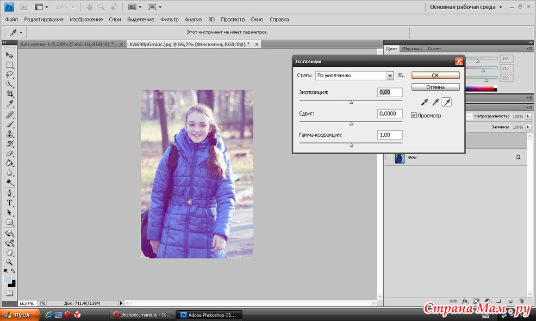
Task: Open the tool preset picker arrow
Action: pos(21,33)
